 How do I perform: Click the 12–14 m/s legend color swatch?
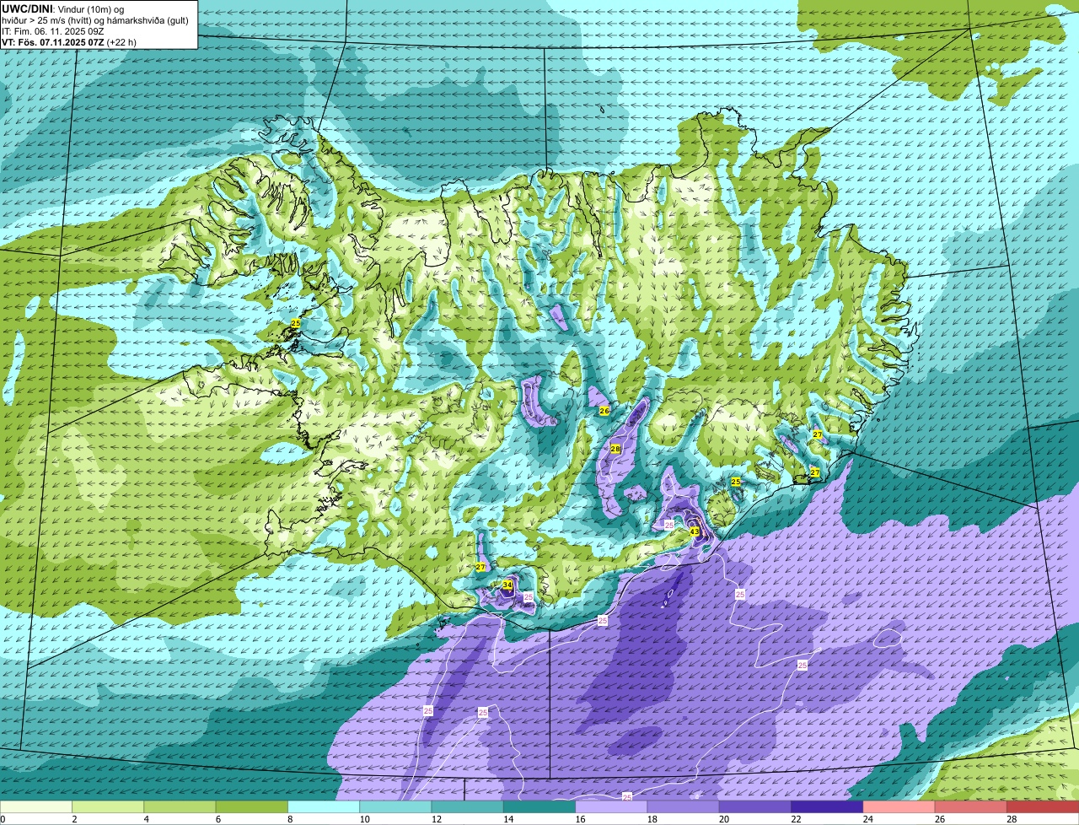pos(467,806)
